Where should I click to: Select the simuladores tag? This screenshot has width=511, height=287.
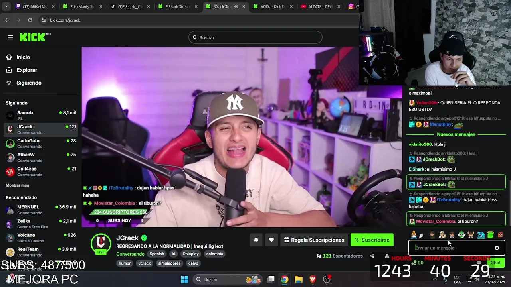(169, 263)
